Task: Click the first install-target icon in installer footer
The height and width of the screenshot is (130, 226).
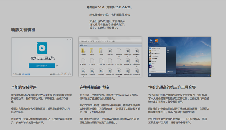Action: point(62,74)
